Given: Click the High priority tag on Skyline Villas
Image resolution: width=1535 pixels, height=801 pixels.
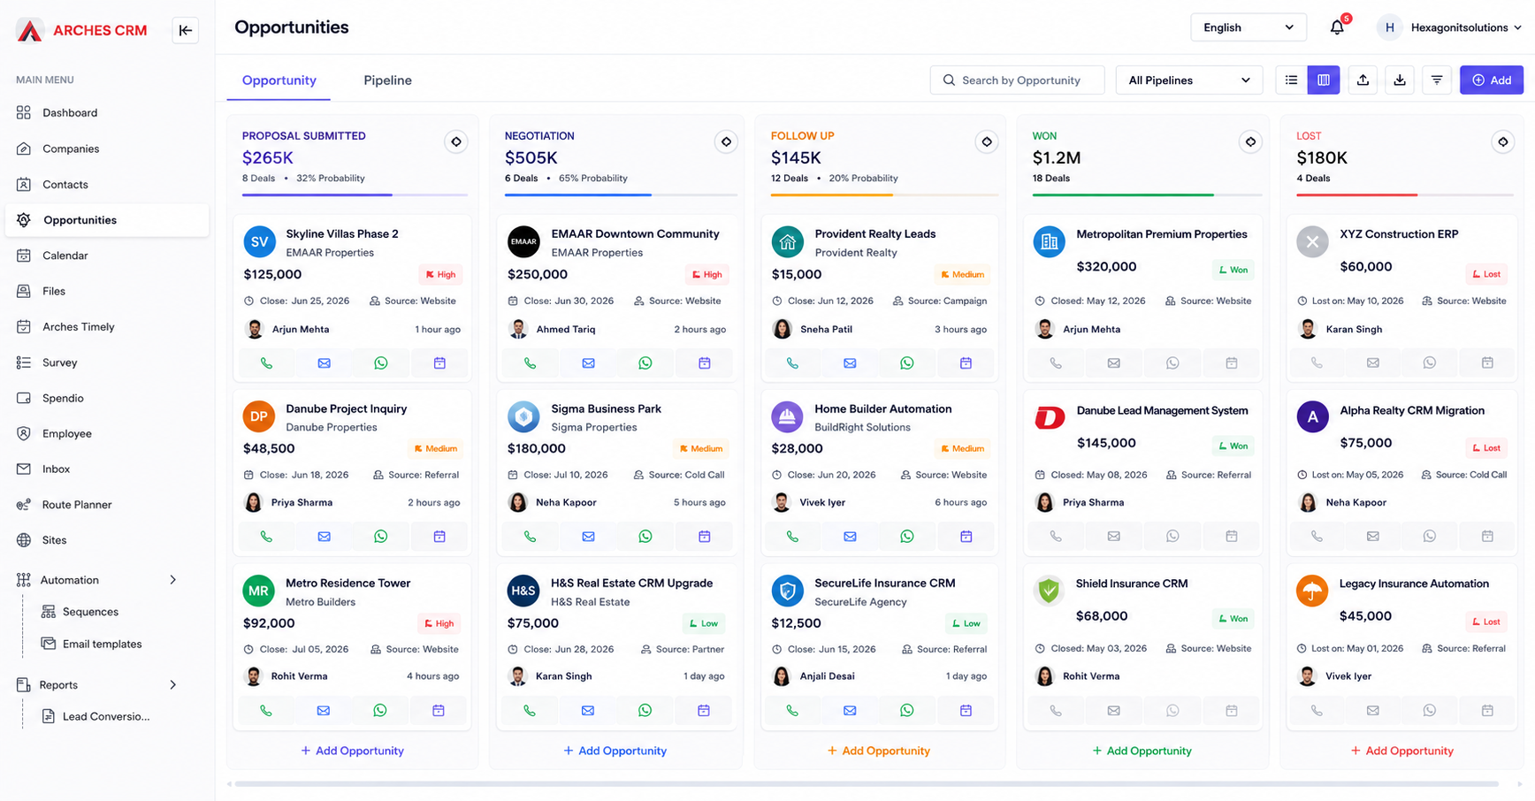Looking at the screenshot, I should (440, 275).
